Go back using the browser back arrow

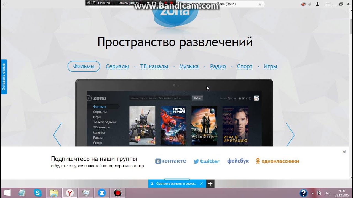coord(5,4)
